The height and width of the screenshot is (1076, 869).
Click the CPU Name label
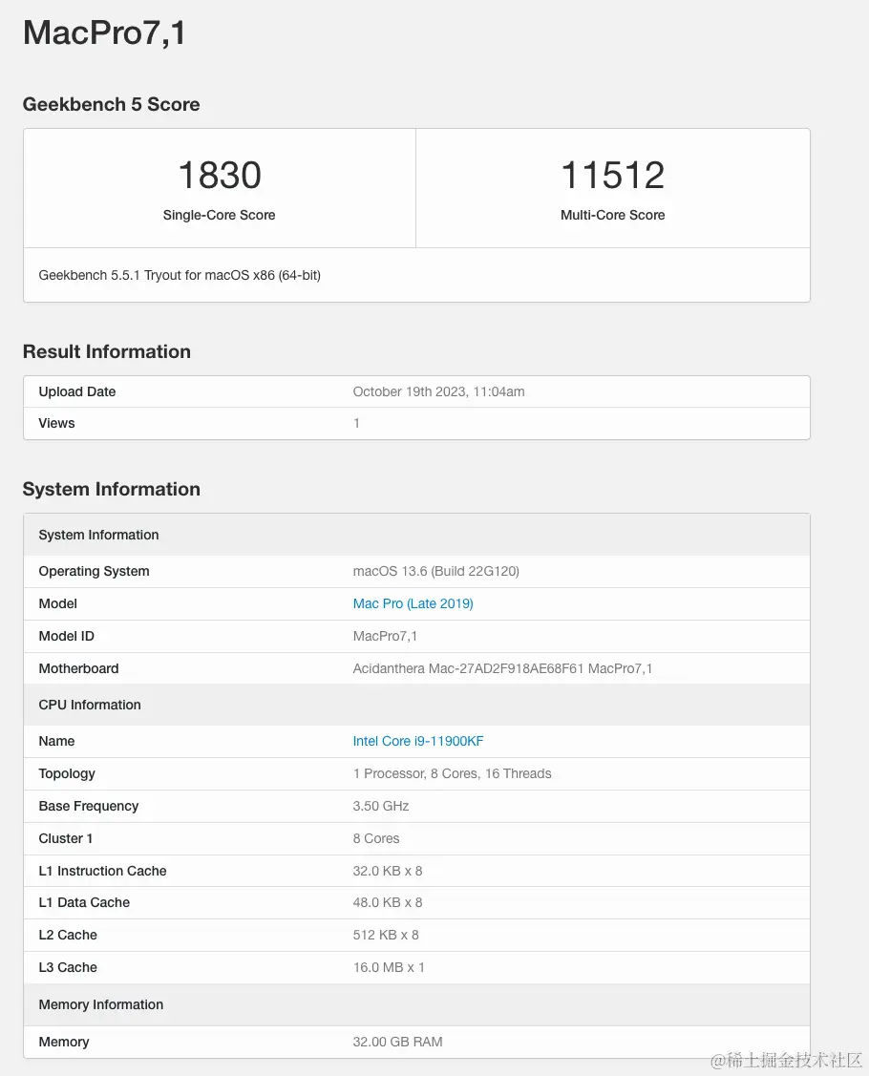(x=56, y=741)
